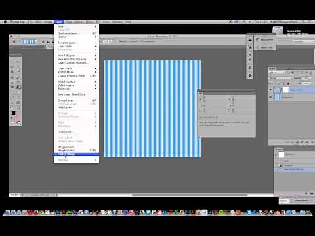This screenshot has height=236, width=315.
Task: Choose Hide Layers menu item
Action: [x=76, y=108]
